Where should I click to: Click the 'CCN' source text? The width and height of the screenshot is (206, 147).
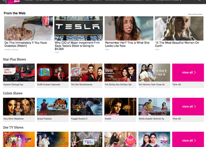click(57, 53)
